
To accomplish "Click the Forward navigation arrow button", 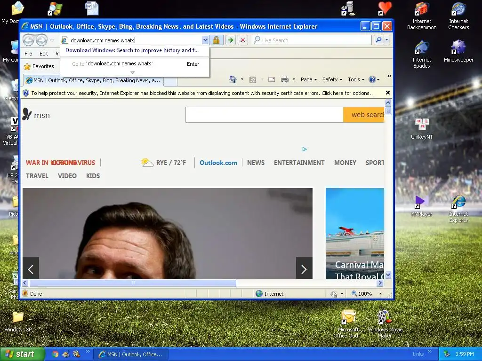I will pyautogui.click(x=41, y=40).
